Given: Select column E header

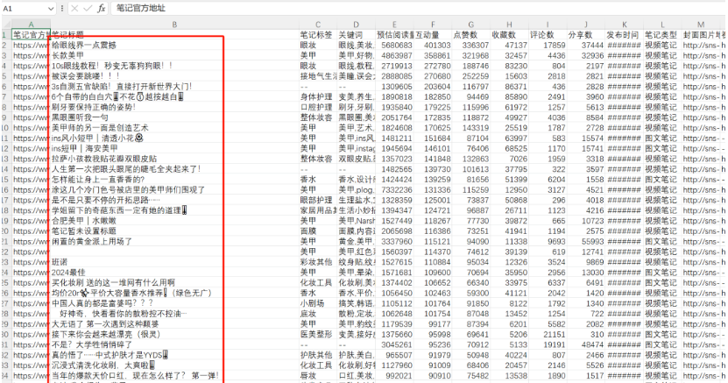Looking at the screenshot, I should tap(394, 25).
